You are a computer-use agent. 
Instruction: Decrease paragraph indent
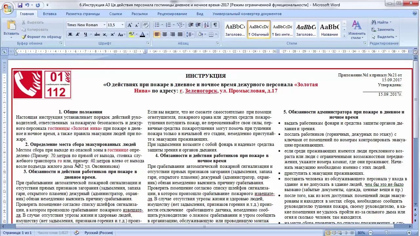tap(191, 25)
